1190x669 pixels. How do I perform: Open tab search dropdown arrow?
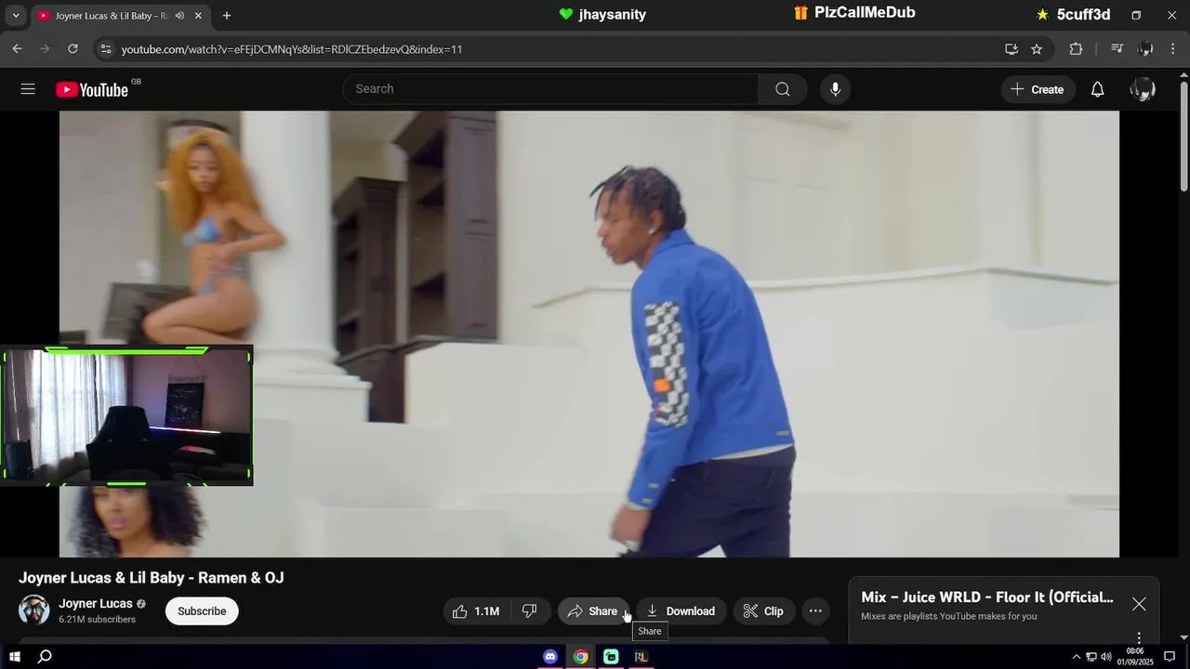pos(15,16)
